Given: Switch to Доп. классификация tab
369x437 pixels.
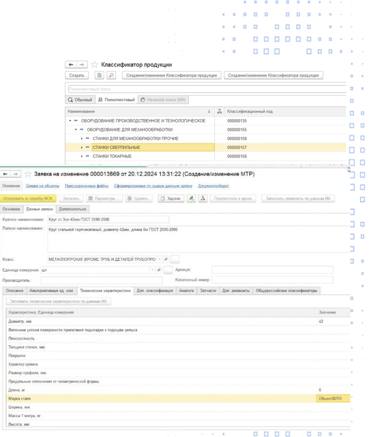Looking at the screenshot, I should [x=154, y=291].
